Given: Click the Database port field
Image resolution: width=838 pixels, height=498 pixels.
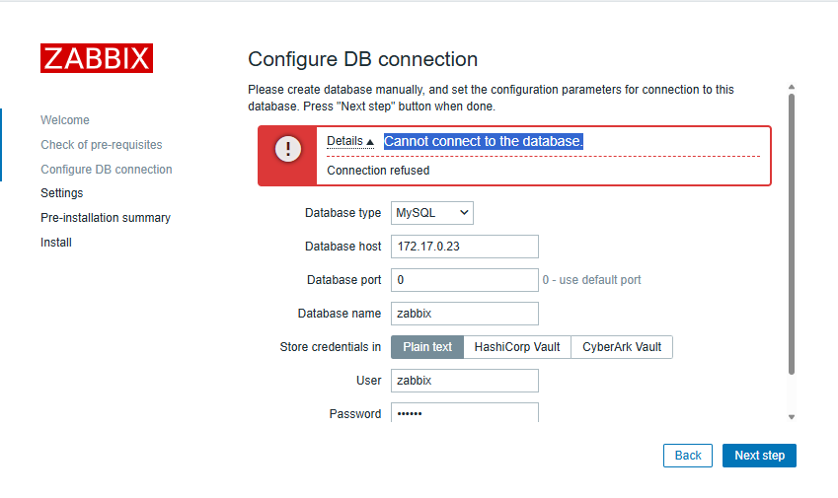Looking at the screenshot, I should 465,280.
